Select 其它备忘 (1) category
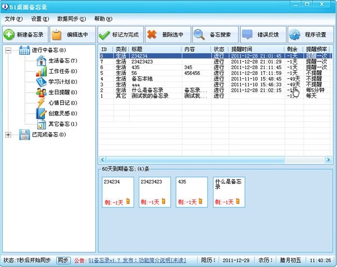 (63, 124)
